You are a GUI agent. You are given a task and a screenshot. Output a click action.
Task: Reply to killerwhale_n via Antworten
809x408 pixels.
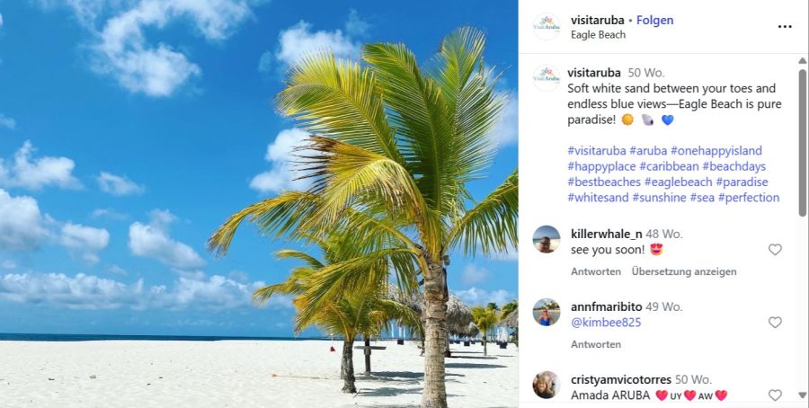pos(596,271)
